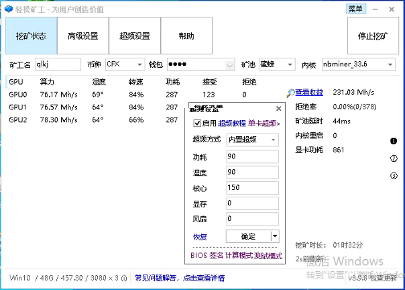Click the circled number 3 indicator
405x290 pixels.
coord(394,176)
